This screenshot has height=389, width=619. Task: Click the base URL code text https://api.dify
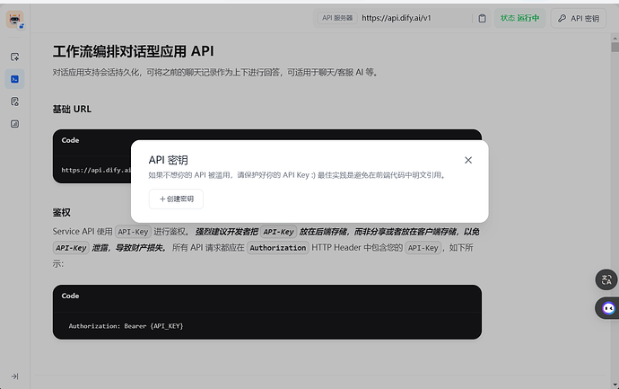(x=96, y=170)
